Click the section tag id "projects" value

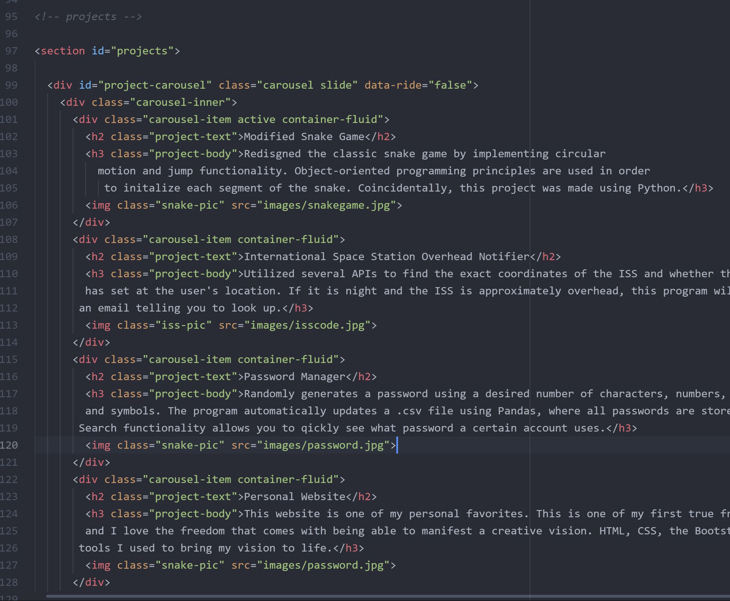click(142, 51)
